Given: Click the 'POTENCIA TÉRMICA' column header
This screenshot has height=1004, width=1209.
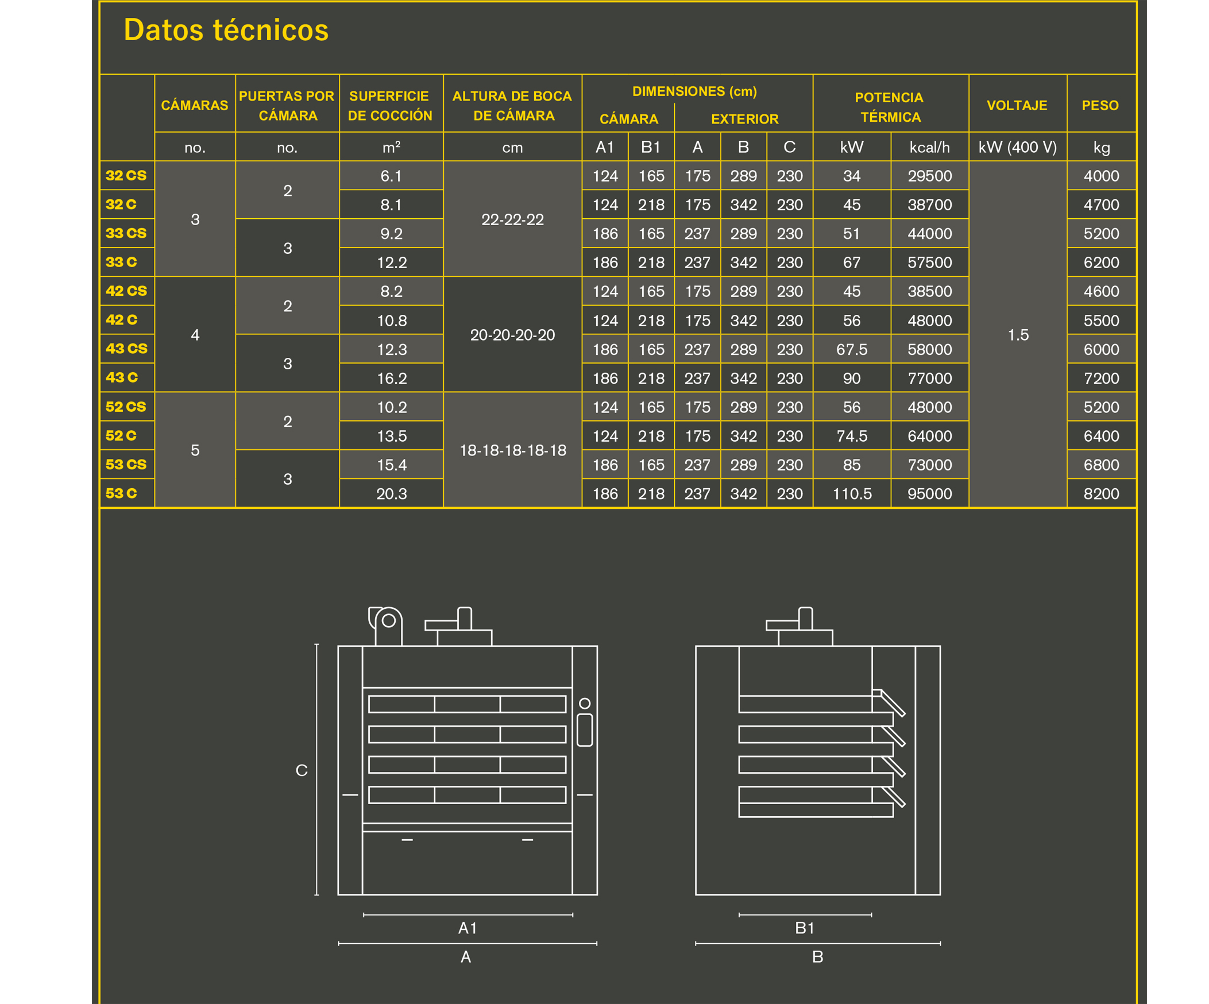Looking at the screenshot, I should tap(890, 107).
